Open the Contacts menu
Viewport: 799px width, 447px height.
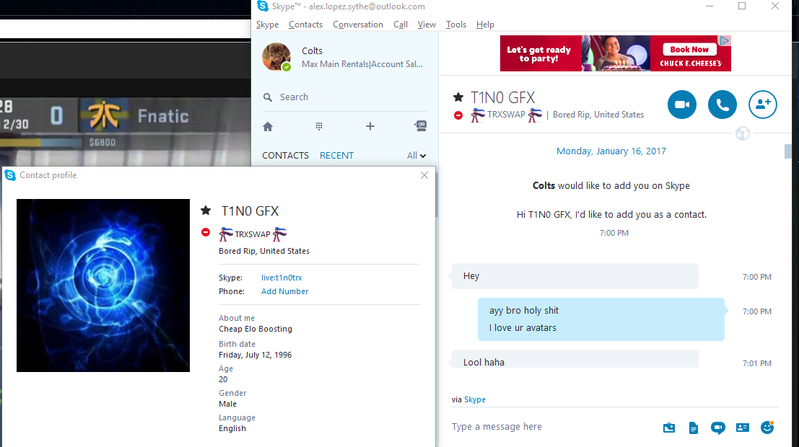click(x=305, y=25)
